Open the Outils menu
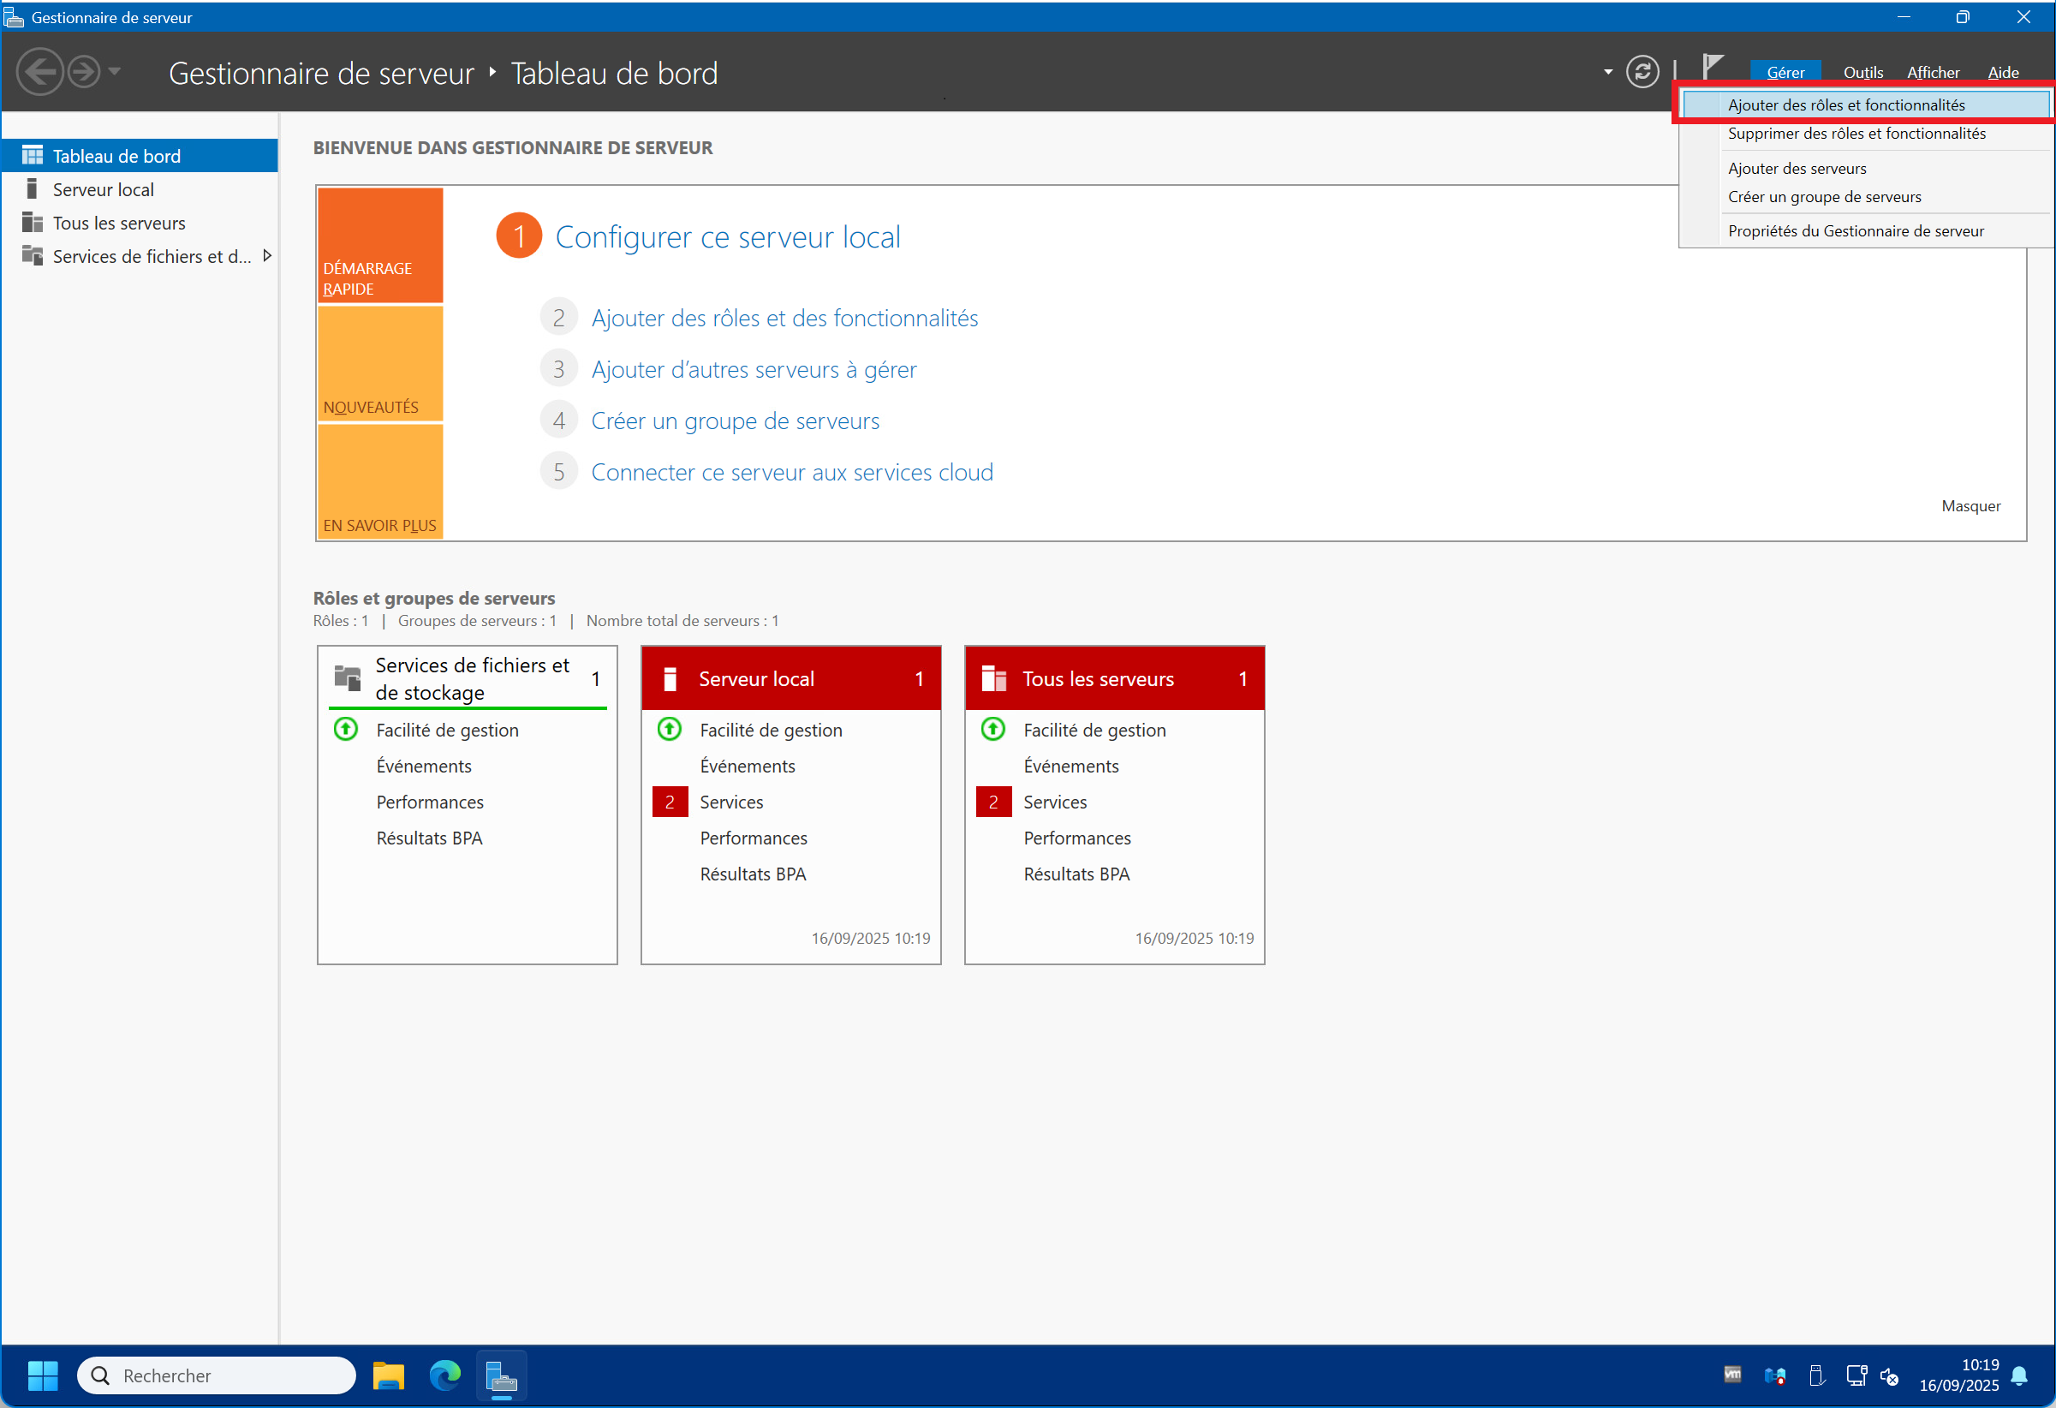 tap(1862, 73)
